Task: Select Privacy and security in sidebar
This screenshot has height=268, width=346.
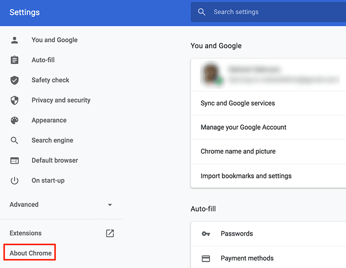Action: click(61, 100)
